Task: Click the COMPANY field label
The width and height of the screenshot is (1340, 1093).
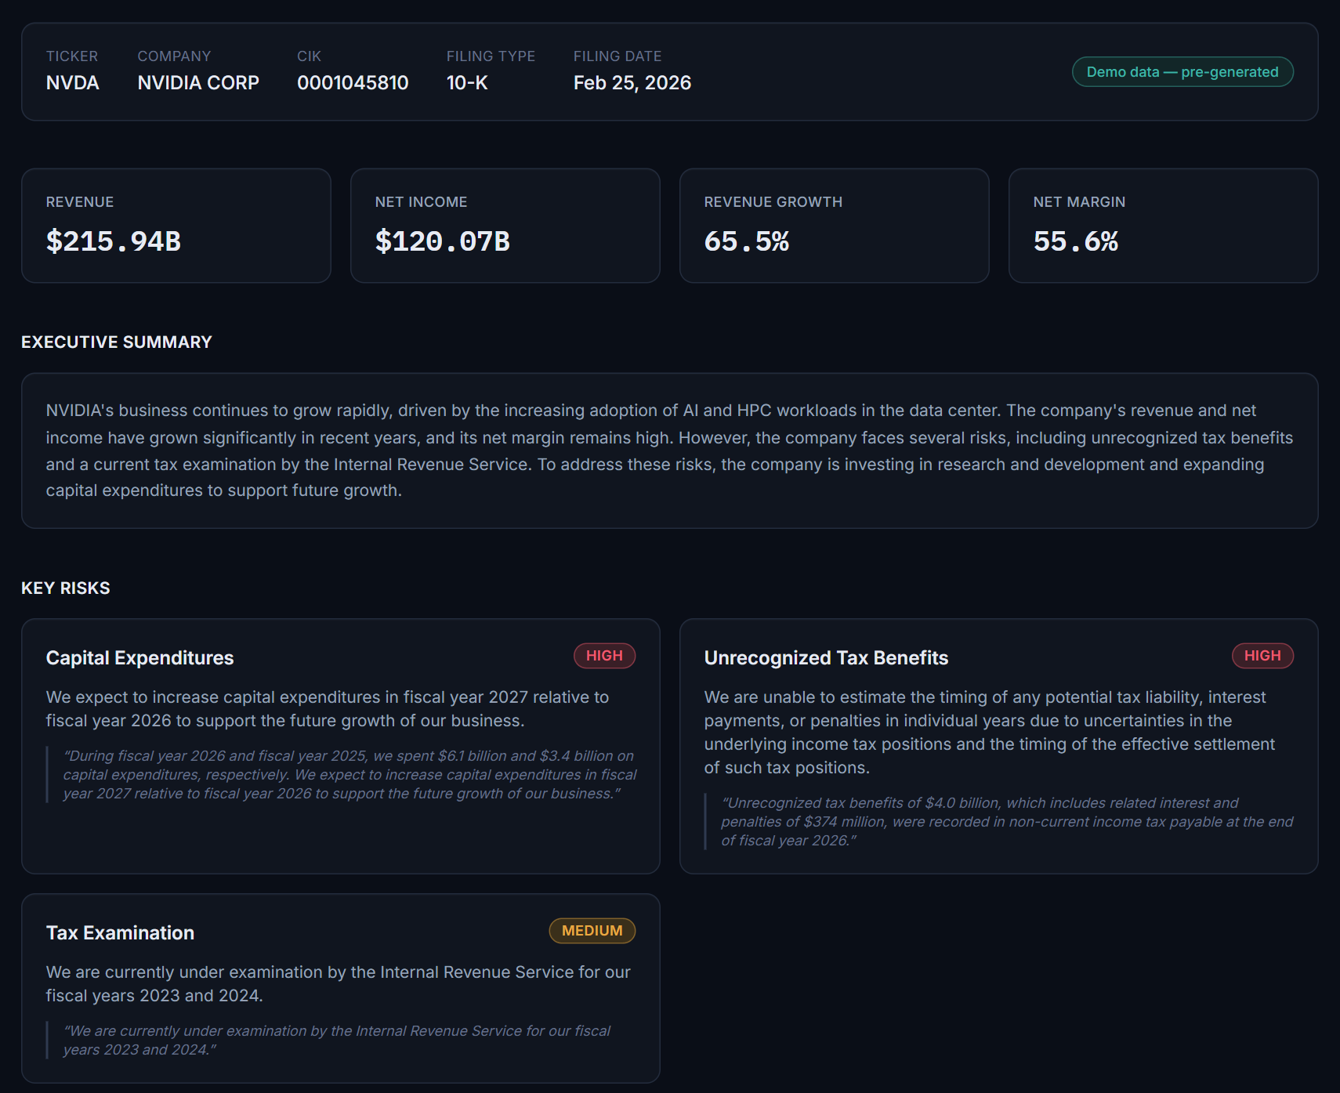Action: click(174, 56)
